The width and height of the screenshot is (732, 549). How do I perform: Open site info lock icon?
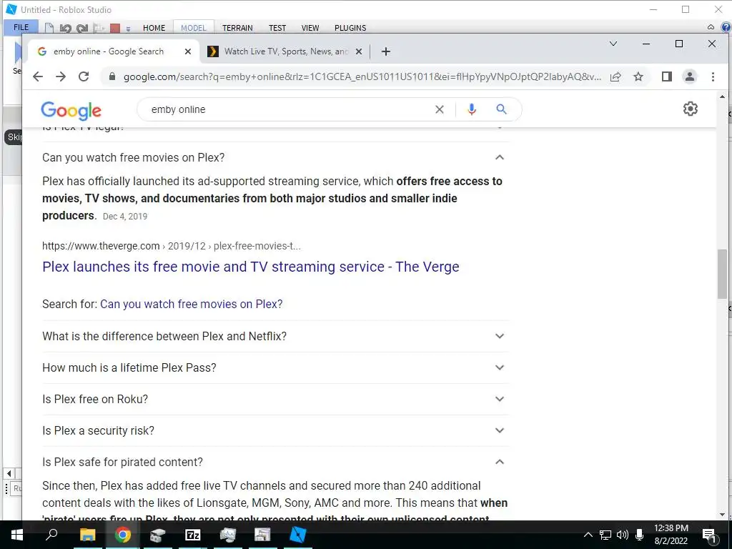click(112, 76)
